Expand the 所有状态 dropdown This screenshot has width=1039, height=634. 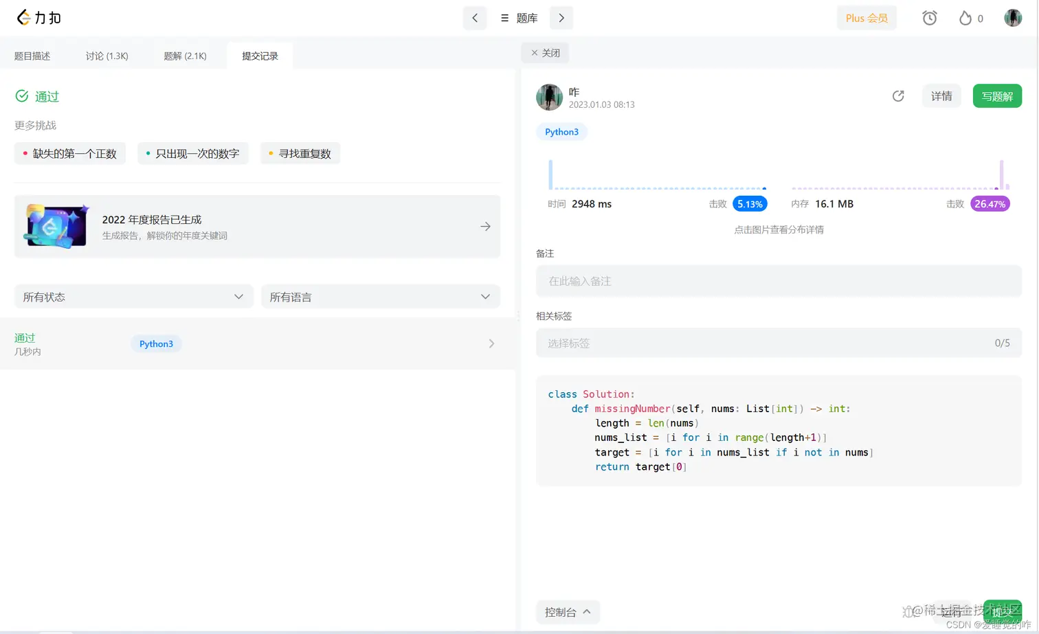click(133, 297)
